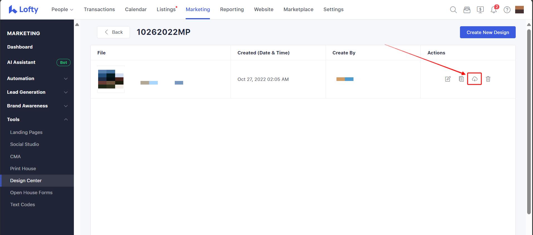Open the Transactions menu item
The image size is (533, 235).
pyautogui.click(x=99, y=9)
